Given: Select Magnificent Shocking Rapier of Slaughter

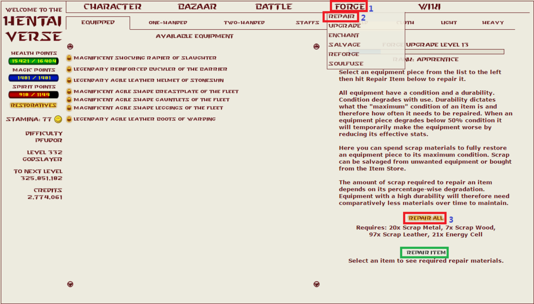Looking at the screenshot, I should [x=145, y=58].
